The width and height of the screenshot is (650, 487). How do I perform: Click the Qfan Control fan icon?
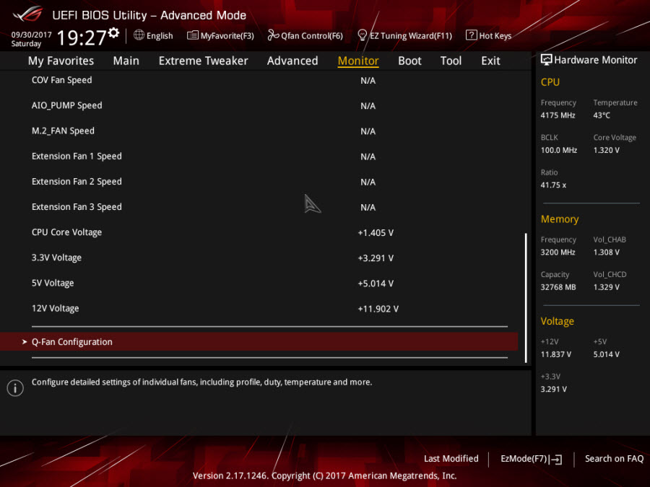pyautogui.click(x=273, y=35)
